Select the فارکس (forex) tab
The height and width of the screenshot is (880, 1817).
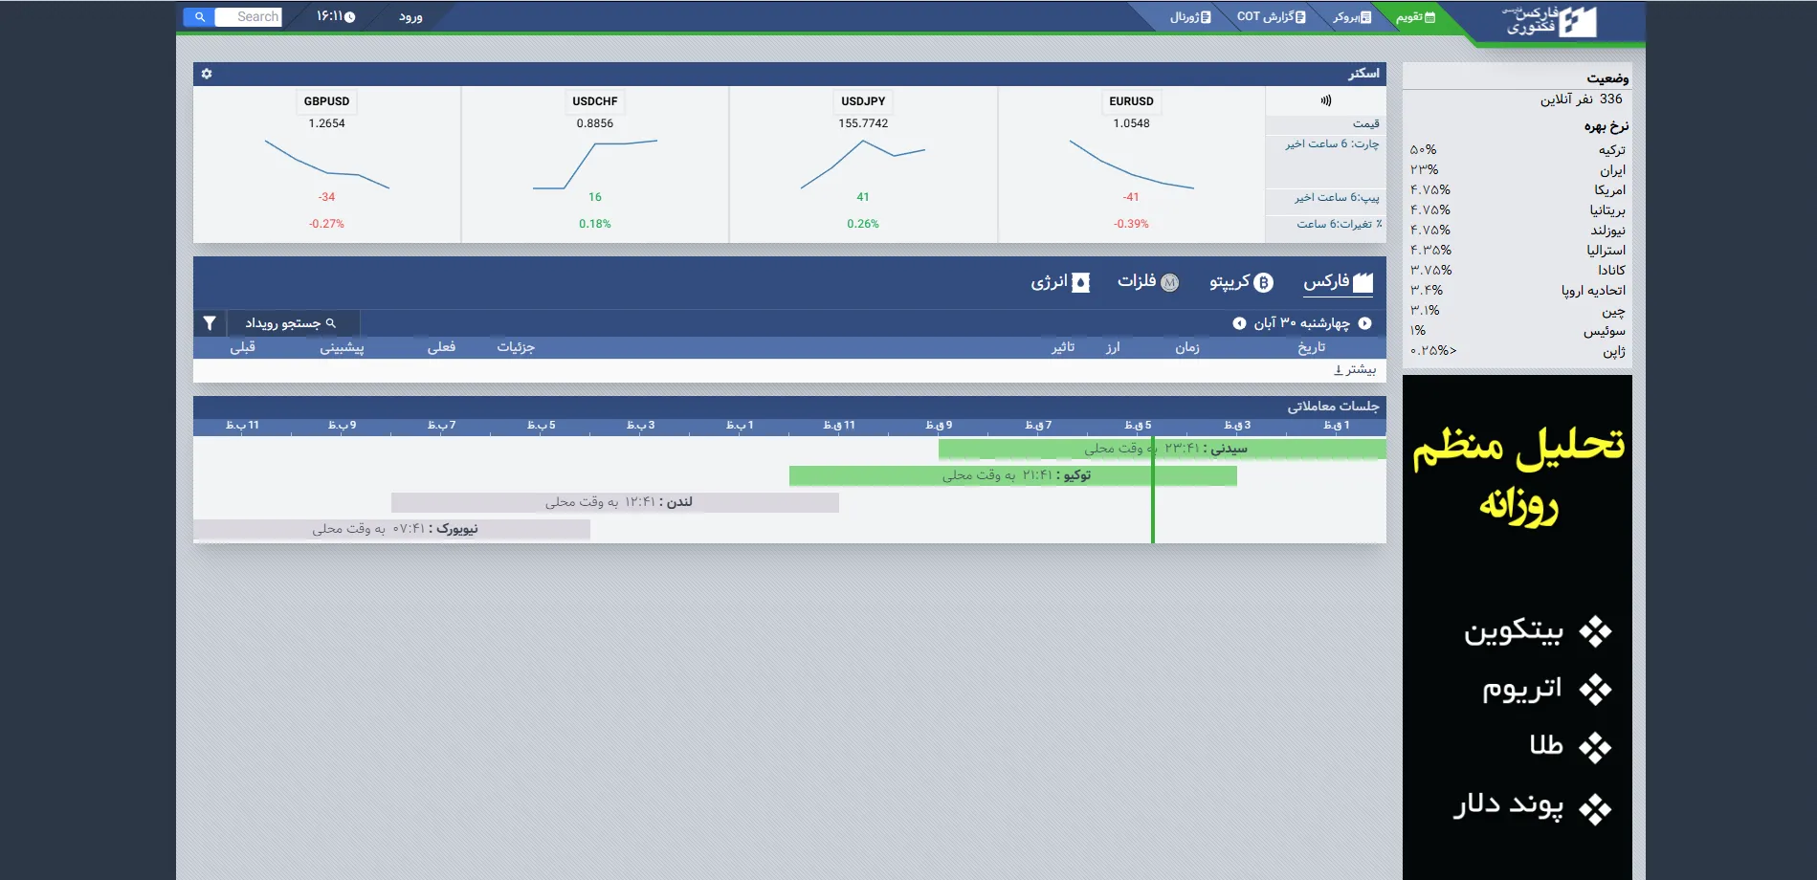[1338, 282]
